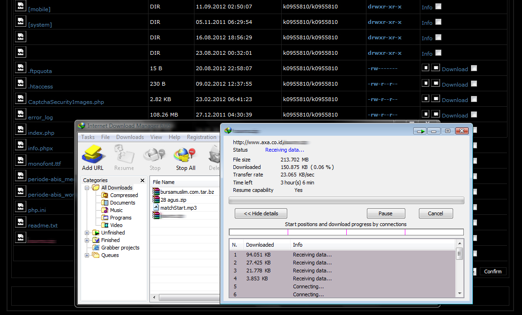522x315 pixels.
Task: Click the Info link in the [mobile] row
Action: [427, 7]
